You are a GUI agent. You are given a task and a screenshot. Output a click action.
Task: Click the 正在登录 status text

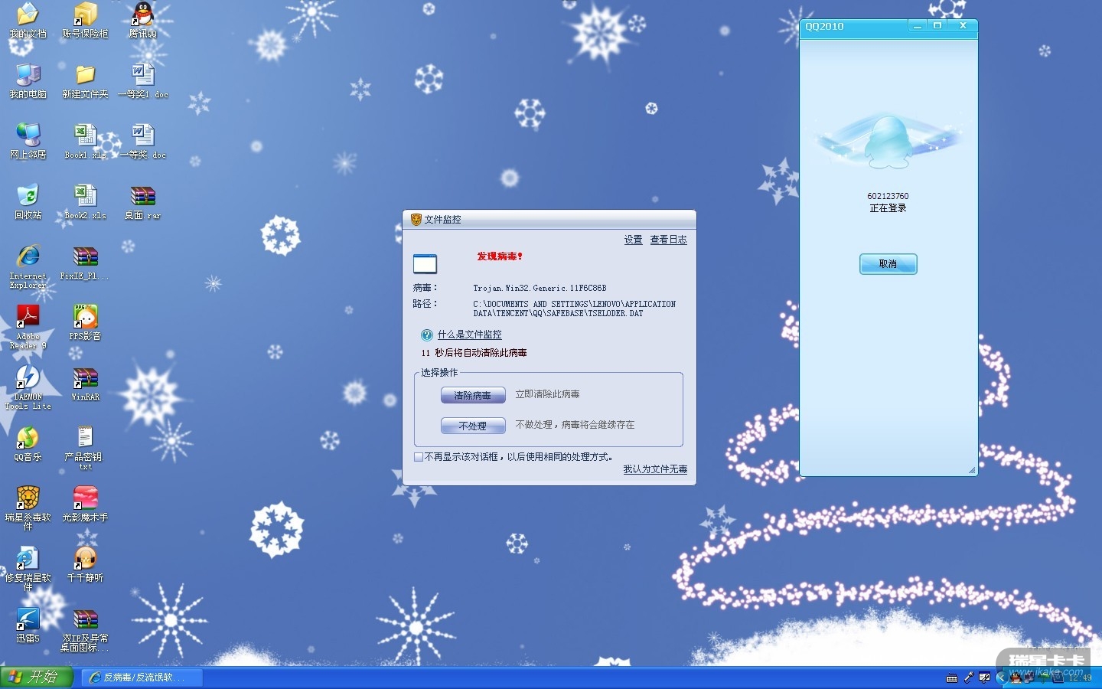point(888,208)
